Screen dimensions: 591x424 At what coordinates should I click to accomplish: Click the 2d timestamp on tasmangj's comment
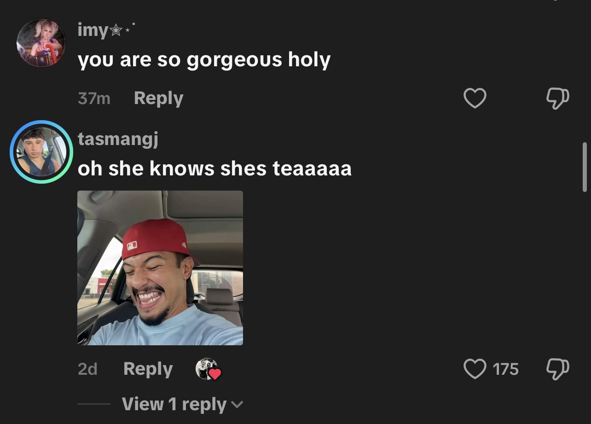tap(87, 369)
